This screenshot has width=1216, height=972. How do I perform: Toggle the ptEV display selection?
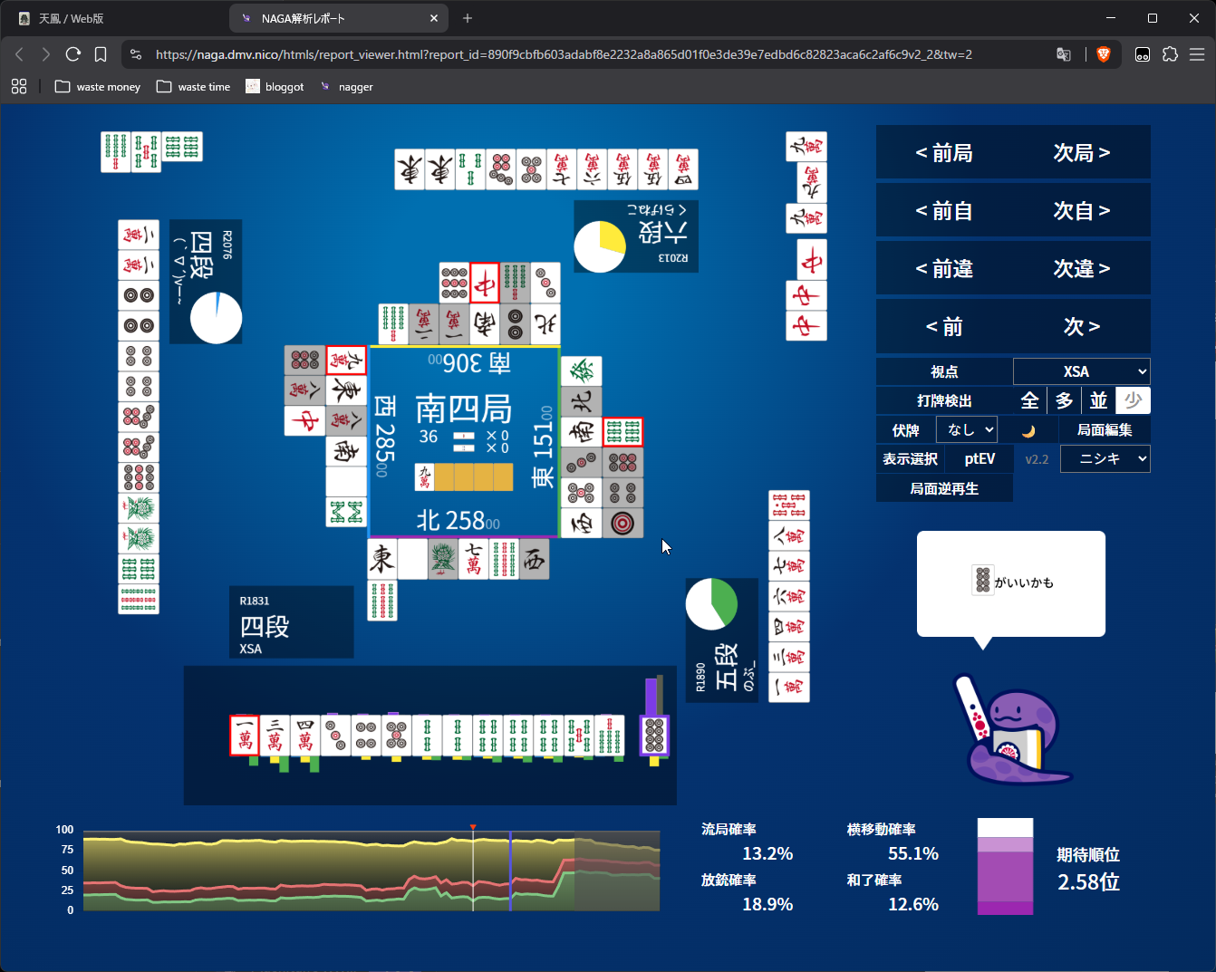coord(980,459)
